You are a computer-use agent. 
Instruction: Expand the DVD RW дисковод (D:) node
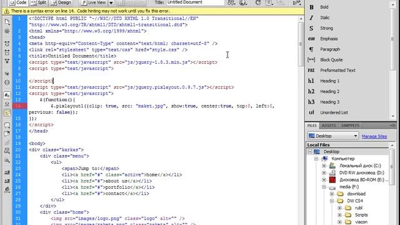324,172
